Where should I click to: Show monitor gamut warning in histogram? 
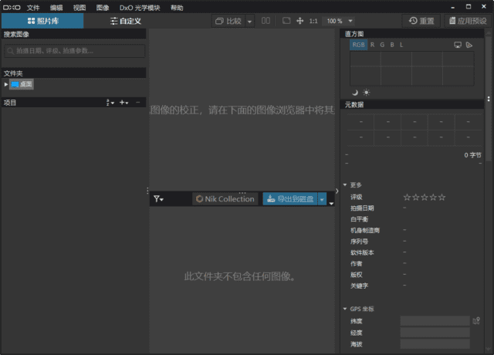point(457,45)
